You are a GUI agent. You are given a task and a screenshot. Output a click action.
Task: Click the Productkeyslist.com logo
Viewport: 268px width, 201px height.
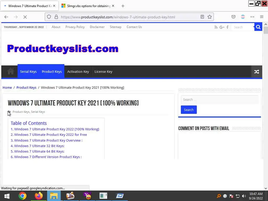[x=63, y=49]
